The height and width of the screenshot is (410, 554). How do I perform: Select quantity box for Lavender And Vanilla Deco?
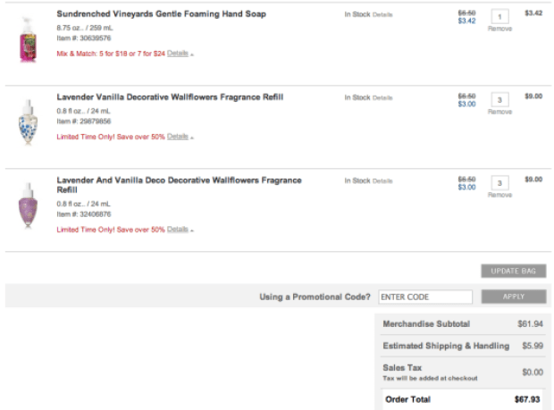pos(500,183)
